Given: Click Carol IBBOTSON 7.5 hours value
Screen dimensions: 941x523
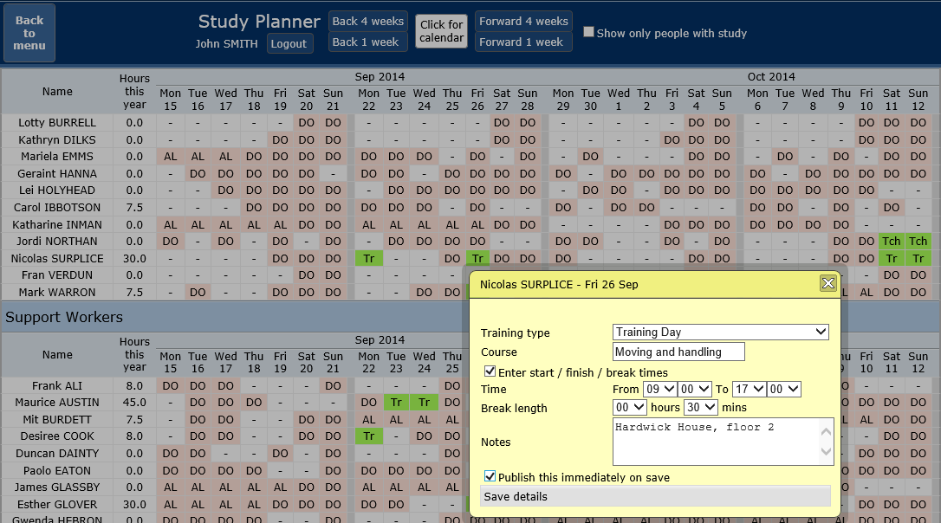Looking at the screenshot, I should coord(134,208).
